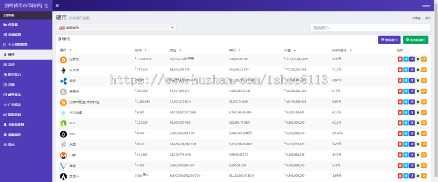Open the 美国美元 currency dropdown
The height and width of the screenshot is (182, 438).
(116, 28)
